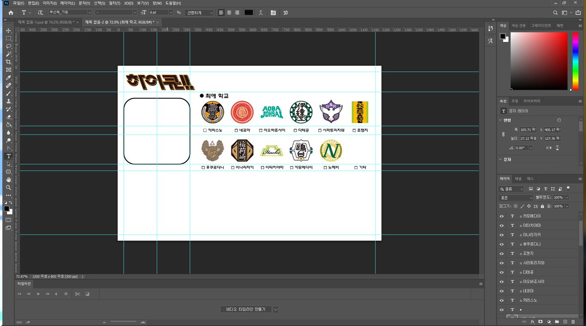Select the Clone Stamp tool

point(8,101)
